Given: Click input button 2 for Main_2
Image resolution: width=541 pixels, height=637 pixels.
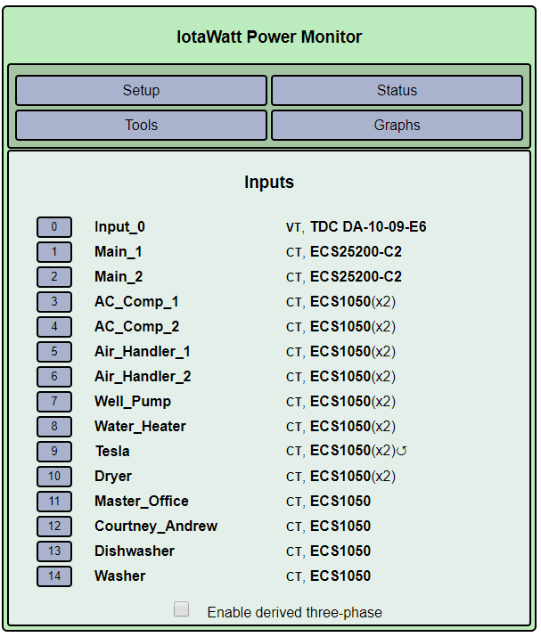Looking at the screenshot, I should point(54,277).
